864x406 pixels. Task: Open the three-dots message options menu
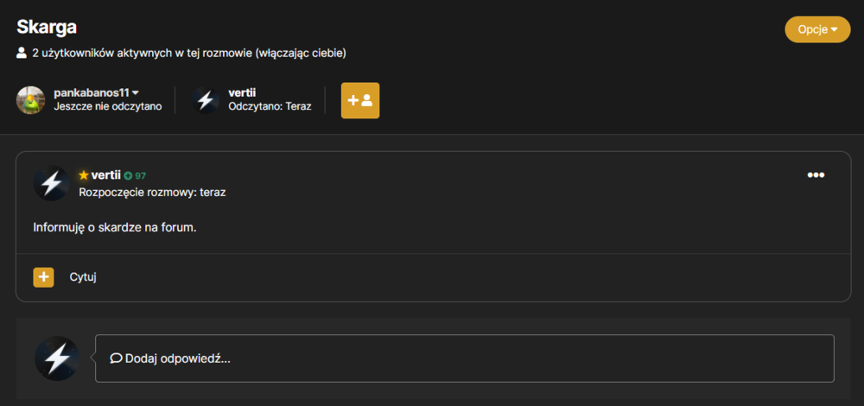(816, 175)
